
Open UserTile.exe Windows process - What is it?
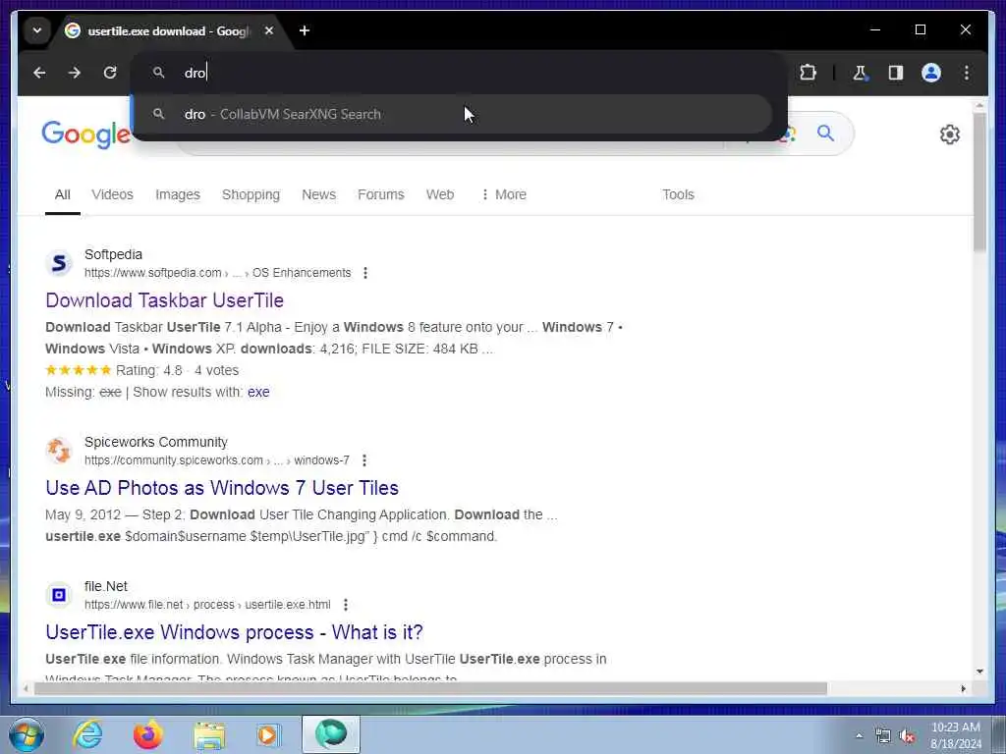pyautogui.click(x=234, y=633)
